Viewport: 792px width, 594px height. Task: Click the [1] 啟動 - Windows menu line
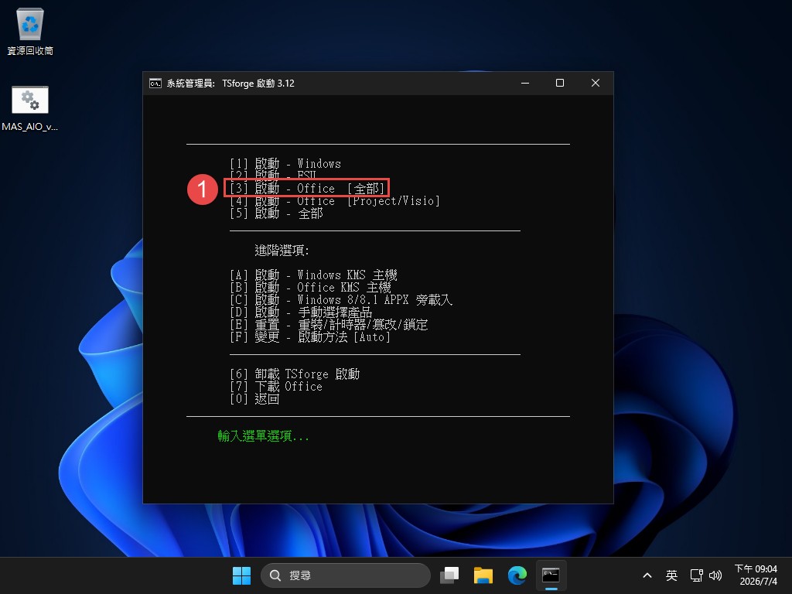[x=285, y=164]
